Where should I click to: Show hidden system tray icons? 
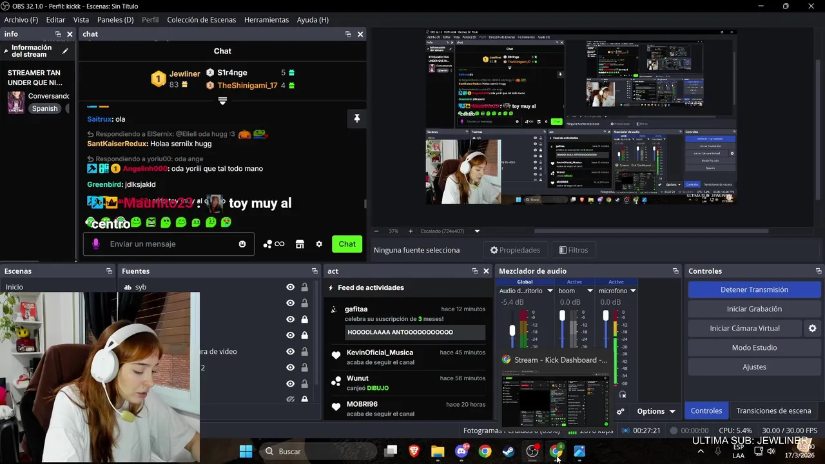[701, 451]
